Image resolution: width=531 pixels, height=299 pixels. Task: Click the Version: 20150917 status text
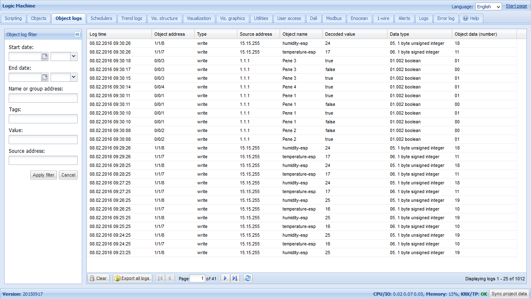pos(22,294)
